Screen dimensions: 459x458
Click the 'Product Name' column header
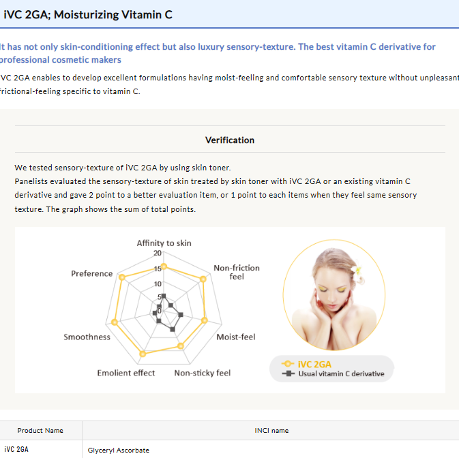click(40, 431)
